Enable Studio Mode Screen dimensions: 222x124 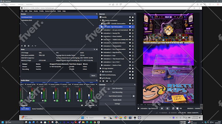tap(117, 100)
